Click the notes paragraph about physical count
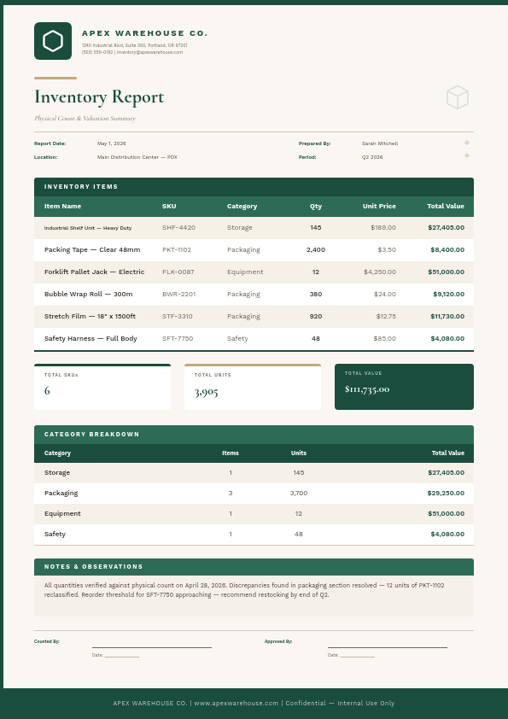The height and width of the screenshot is (719, 508). click(244, 590)
